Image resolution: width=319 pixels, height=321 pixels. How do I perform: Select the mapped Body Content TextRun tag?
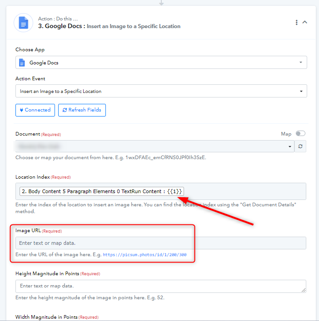coord(102,191)
